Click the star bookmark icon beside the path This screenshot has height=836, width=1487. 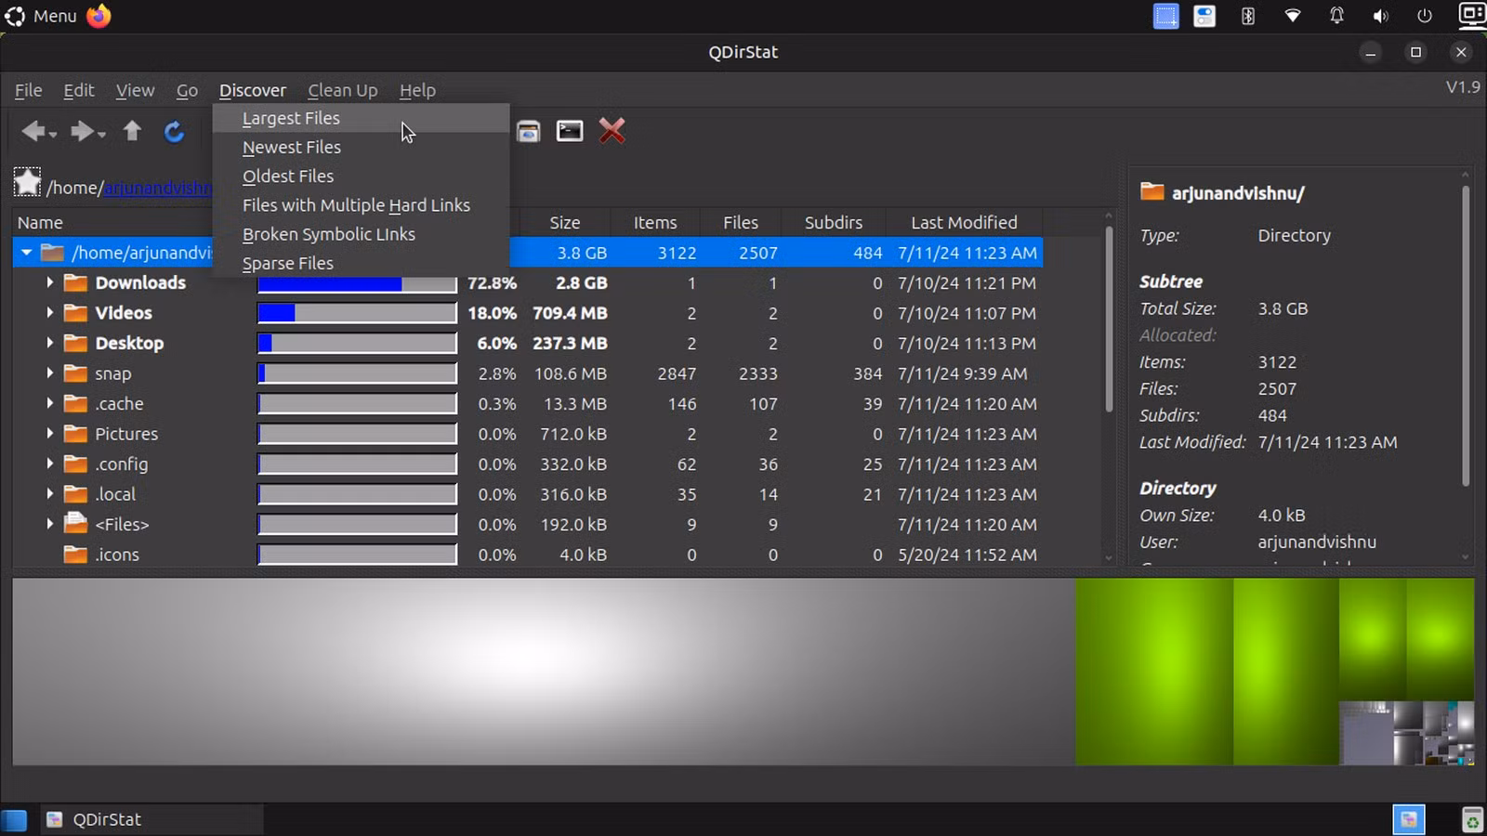pyautogui.click(x=27, y=183)
